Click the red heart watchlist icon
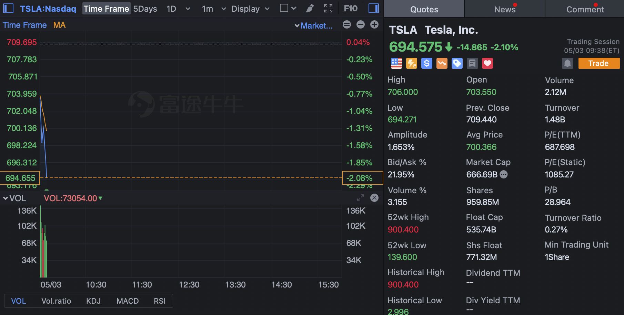This screenshot has width=624, height=315. [x=487, y=63]
